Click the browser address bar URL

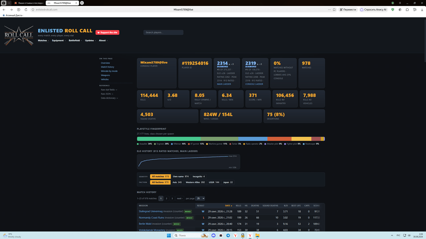pyautogui.click(x=46, y=9)
